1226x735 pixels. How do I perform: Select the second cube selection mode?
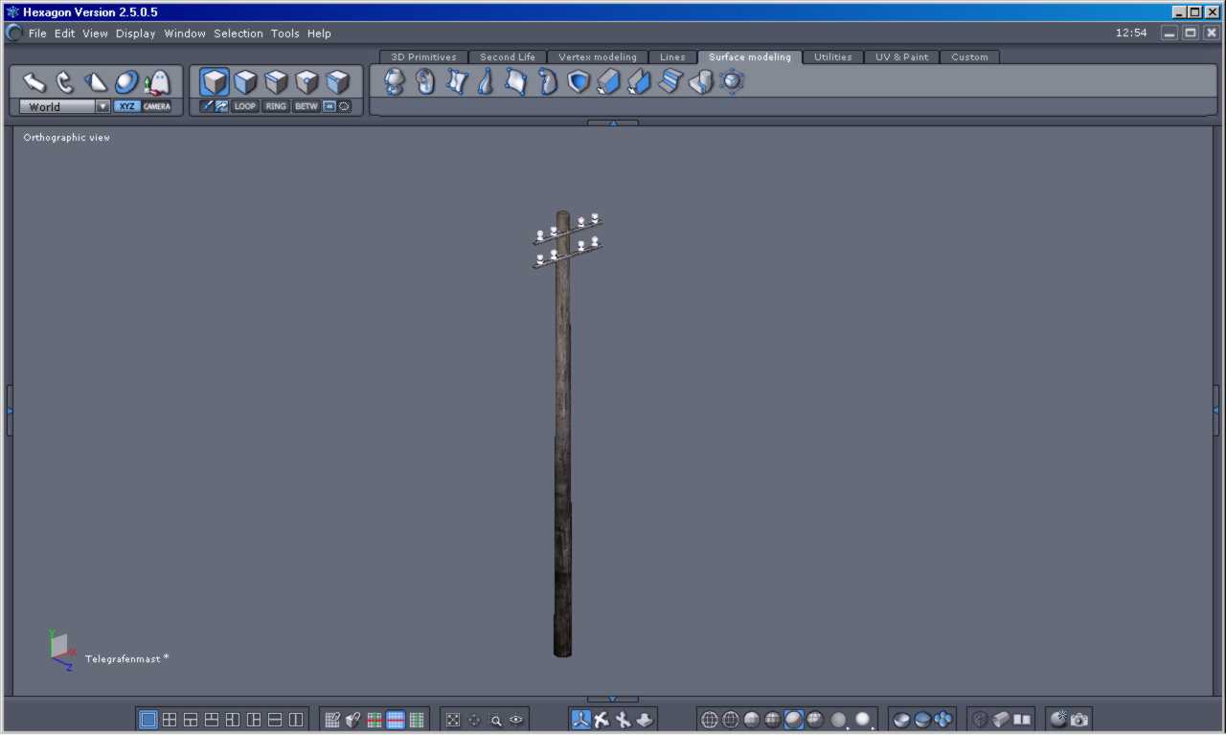coord(245,82)
